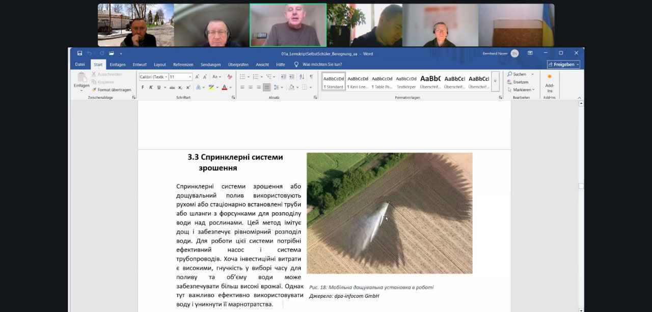
Task: Switch to the Ansicht ribbon tab
Action: tap(262, 65)
